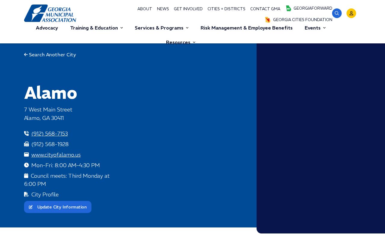Click the fax machine icon
This screenshot has width=385, height=241.
pyautogui.click(x=26, y=144)
